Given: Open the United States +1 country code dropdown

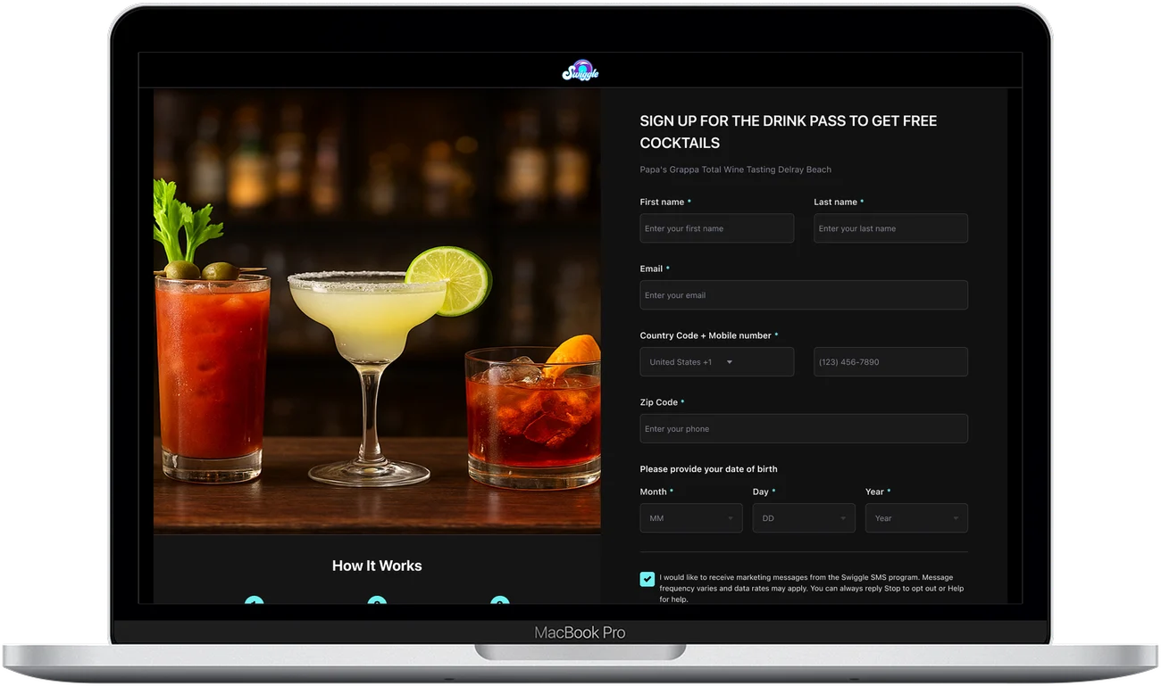Looking at the screenshot, I should [x=717, y=362].
